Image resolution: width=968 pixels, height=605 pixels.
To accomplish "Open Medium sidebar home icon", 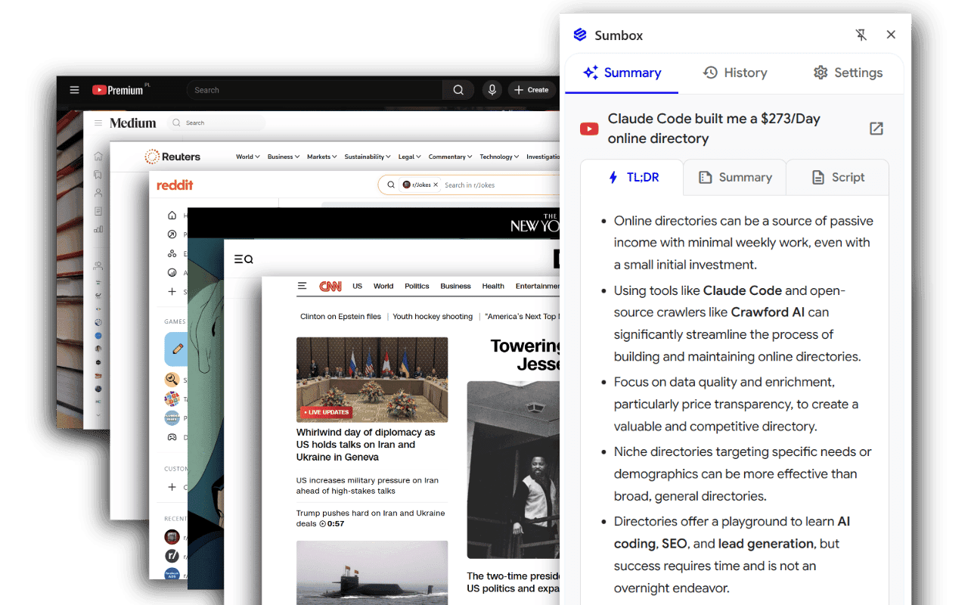I will point(98,157).
